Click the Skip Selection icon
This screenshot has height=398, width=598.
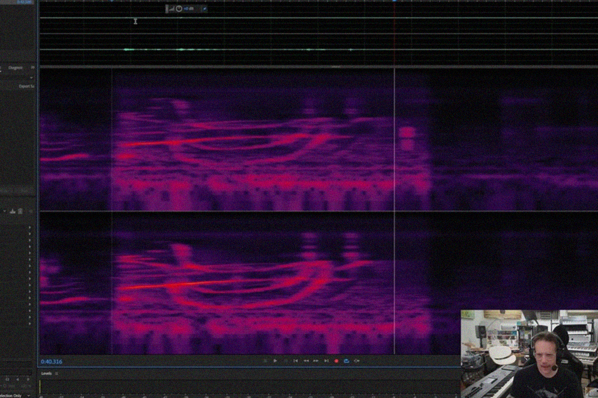click(x=356, y=361)
